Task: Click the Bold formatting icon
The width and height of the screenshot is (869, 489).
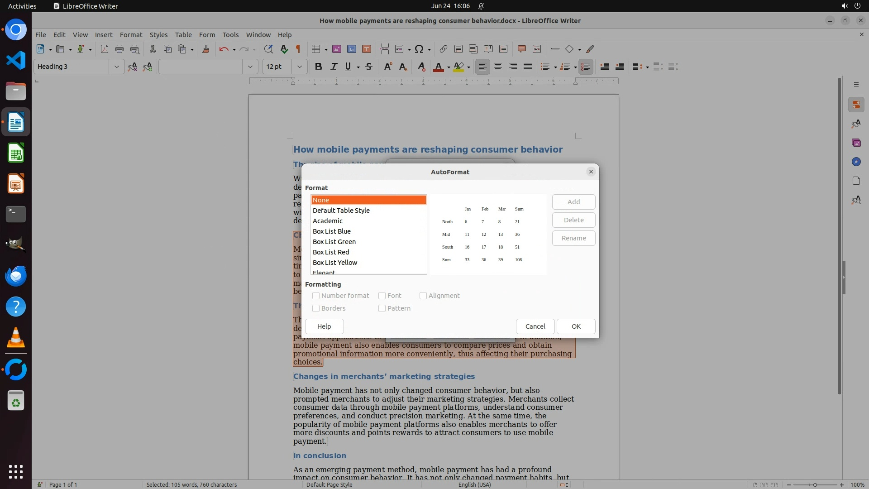Action: coord(318,67)
